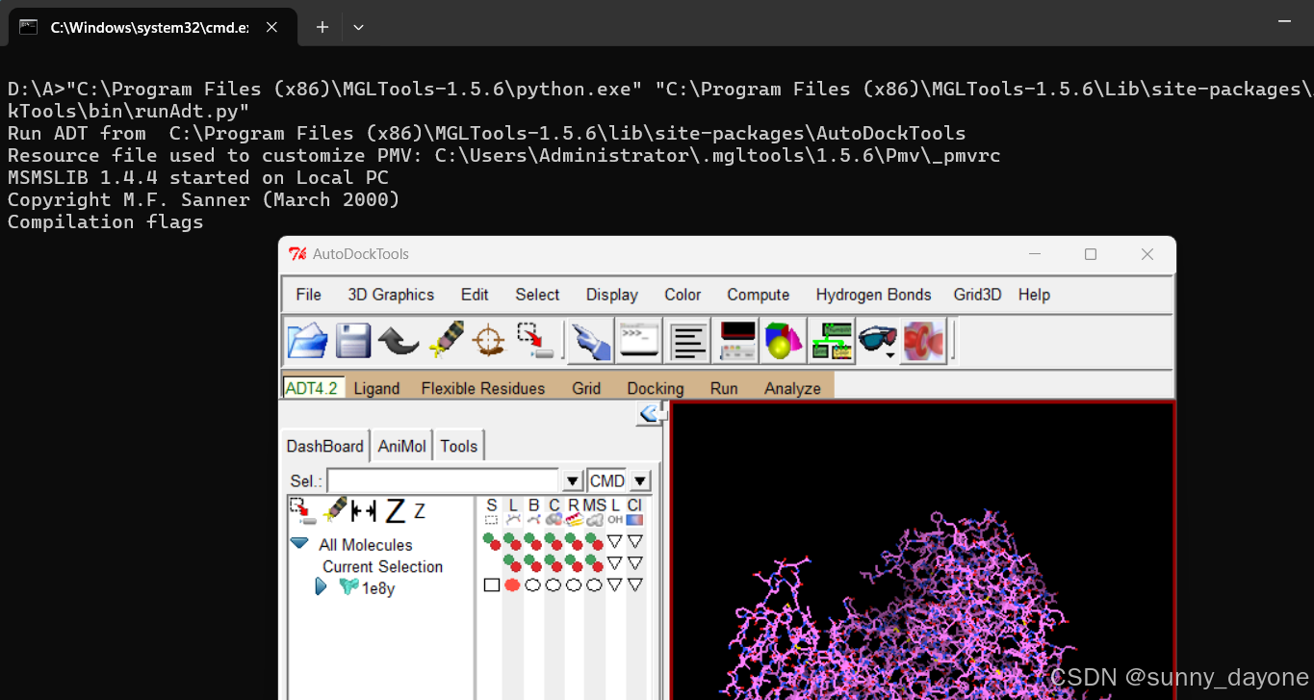
Task: Click the floppy disk save icon
Action: 353,341
